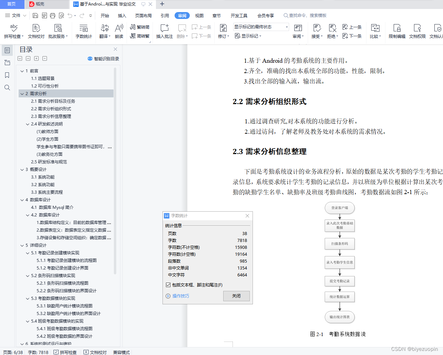Image resolution: width=443 pixels, height=355 pixels.
Task: Click the outline panel vertical scrollbar
Action: click(x=115, y=171)
